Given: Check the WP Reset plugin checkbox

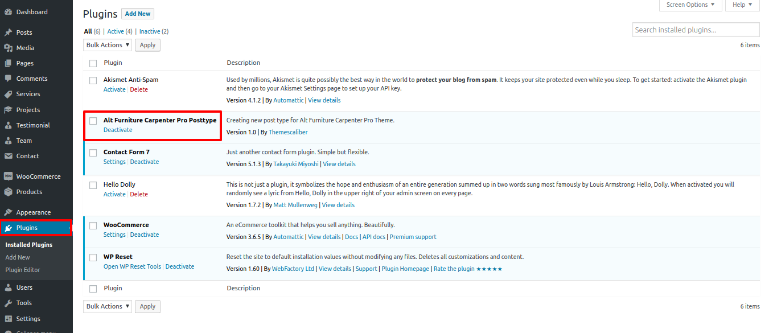Looking at the screenshot, I should [93, 257].
